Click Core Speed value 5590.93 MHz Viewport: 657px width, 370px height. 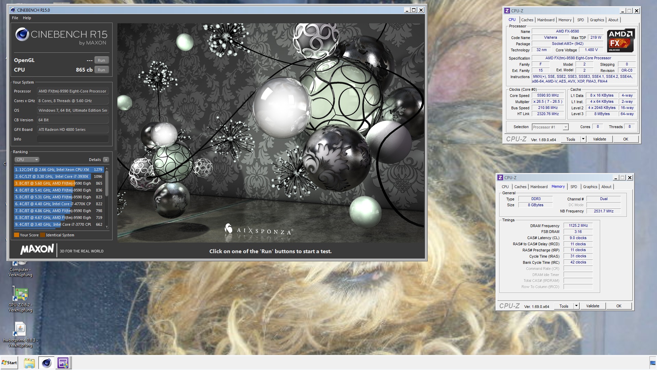coord(548,96)
